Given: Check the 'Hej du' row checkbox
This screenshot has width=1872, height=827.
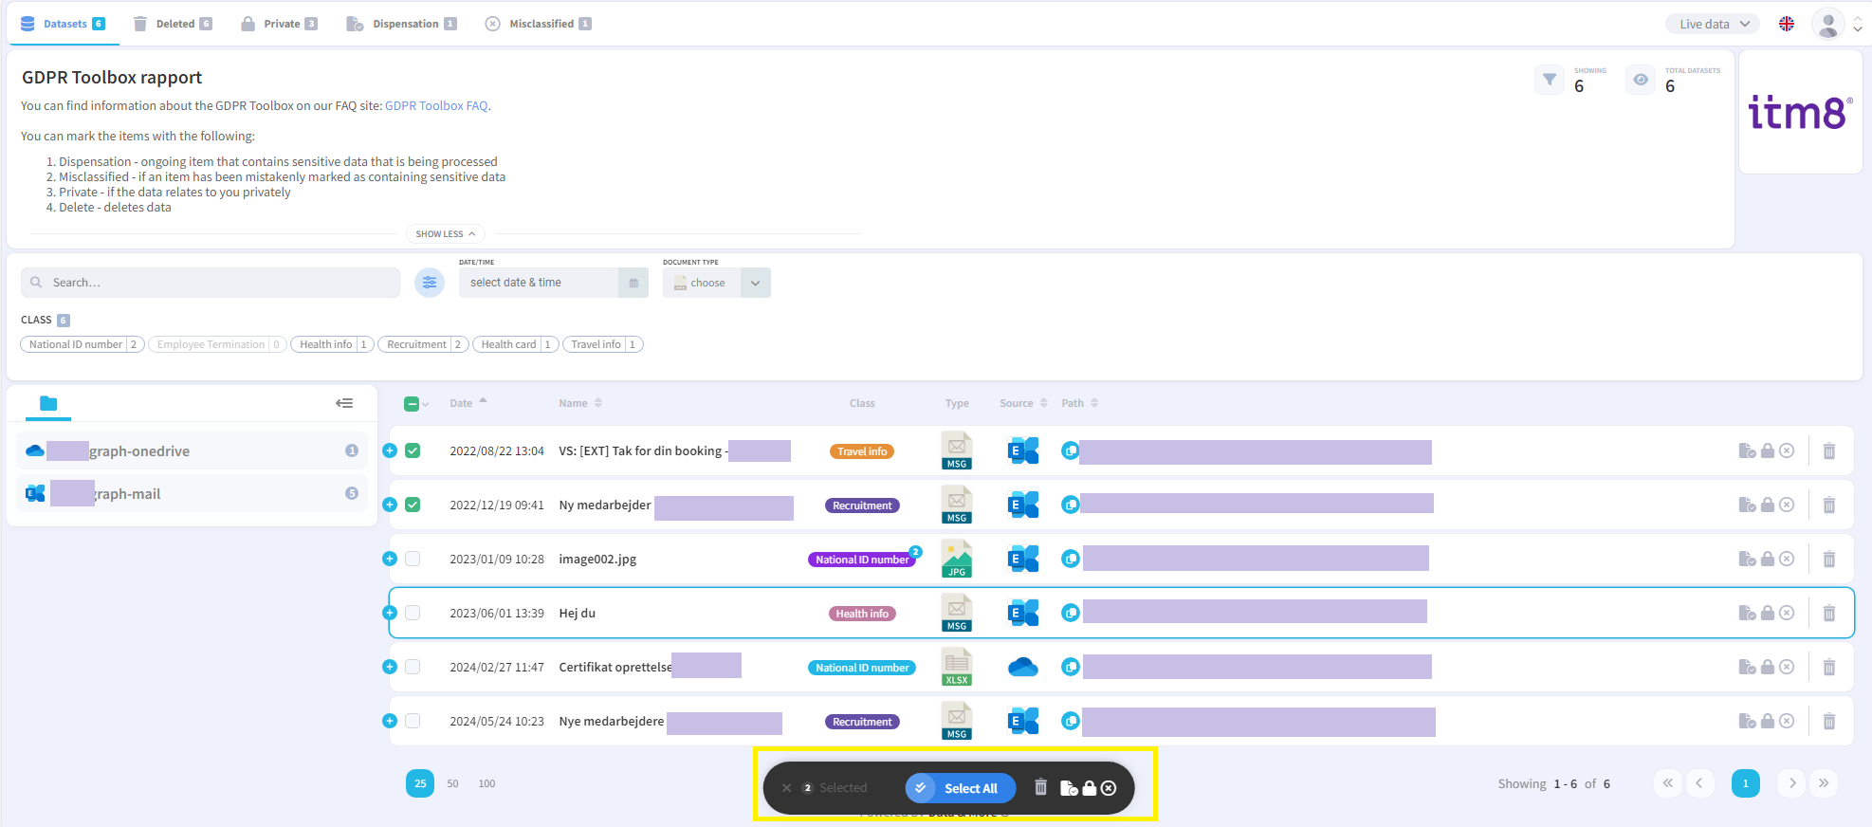Looking at the screenshot, I should pyautogui.click(x=413, y=613).
